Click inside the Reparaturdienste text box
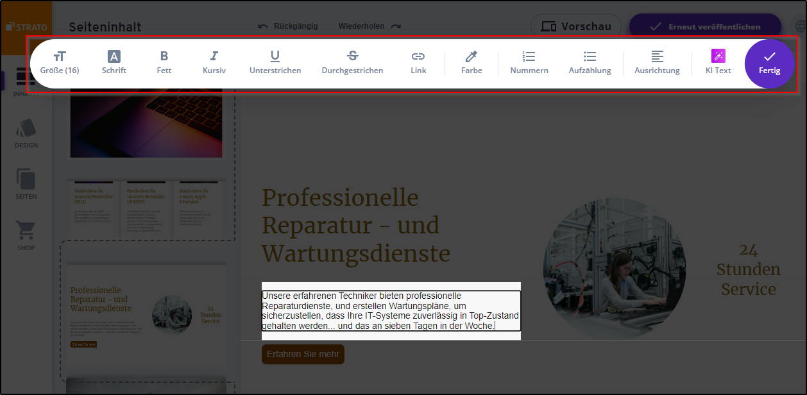Viewport: 807px width, 395px height. (391, 310)
